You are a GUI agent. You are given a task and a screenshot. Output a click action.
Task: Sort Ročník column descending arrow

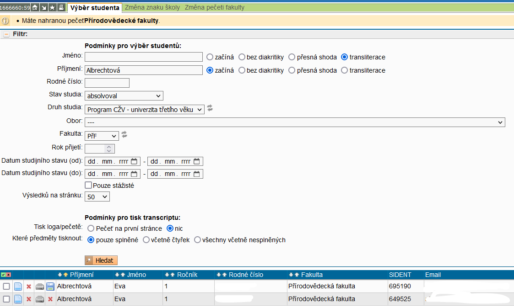[x=167, y=275]
